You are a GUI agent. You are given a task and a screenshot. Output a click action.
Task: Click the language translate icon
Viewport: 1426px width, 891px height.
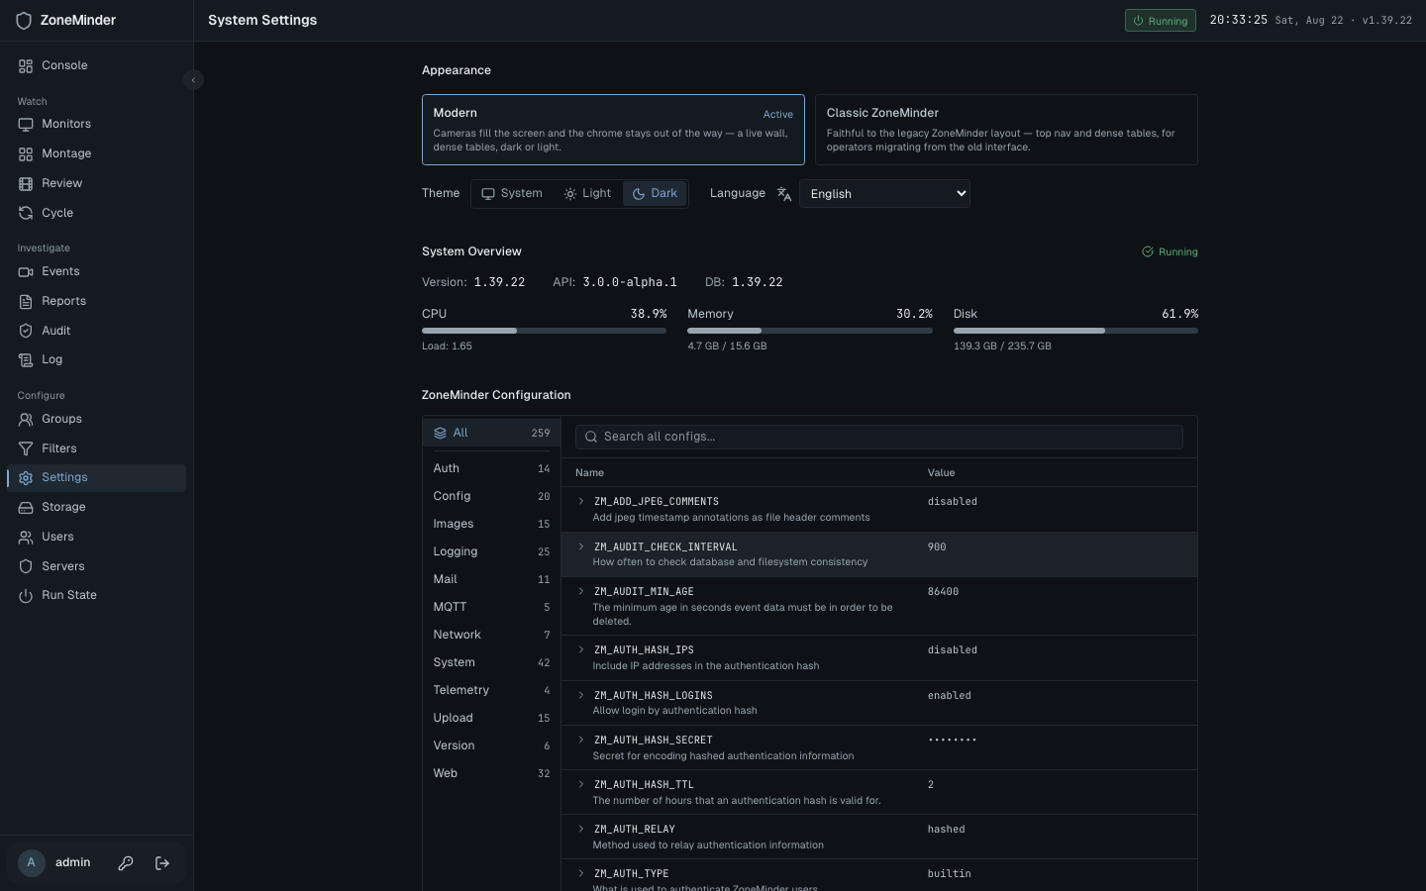784,194
